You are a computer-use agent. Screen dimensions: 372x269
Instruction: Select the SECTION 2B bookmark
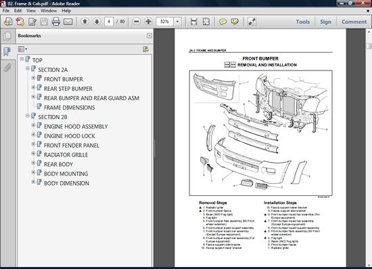[53, 117]
